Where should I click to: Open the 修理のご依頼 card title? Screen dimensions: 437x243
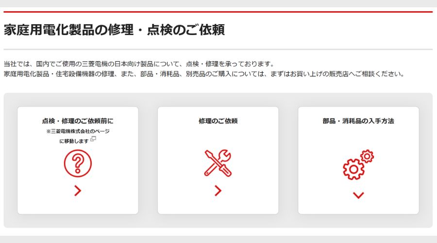coord(218,121)
